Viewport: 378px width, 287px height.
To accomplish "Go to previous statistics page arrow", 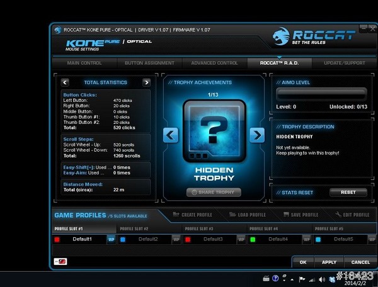I will click(x=65, y=82).
